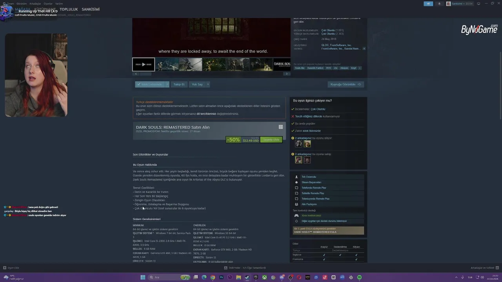The width and height of the screenshot is (502, 282).
Task: Click the taskbar Ara search box
Action: click(x=169, y=277)
